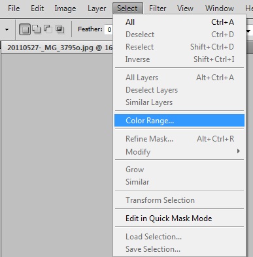Choose the Reselect menu entry
253x257 pixels.
coord(179,47)
